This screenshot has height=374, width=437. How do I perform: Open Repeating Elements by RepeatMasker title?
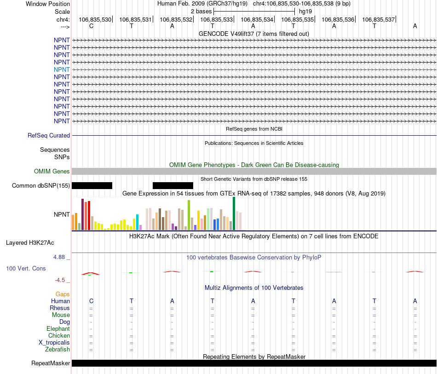point(254,357)
